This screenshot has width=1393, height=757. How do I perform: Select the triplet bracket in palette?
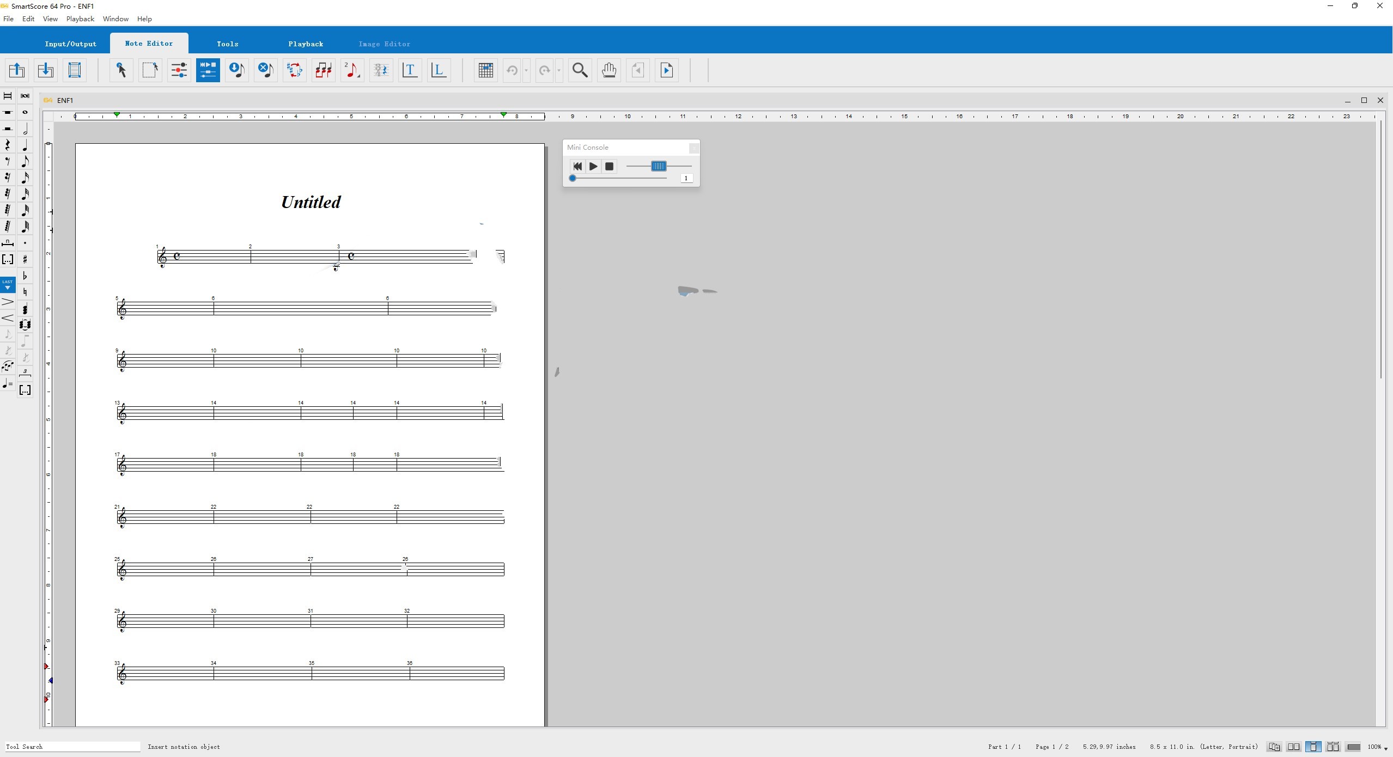(x=25, y=373)
